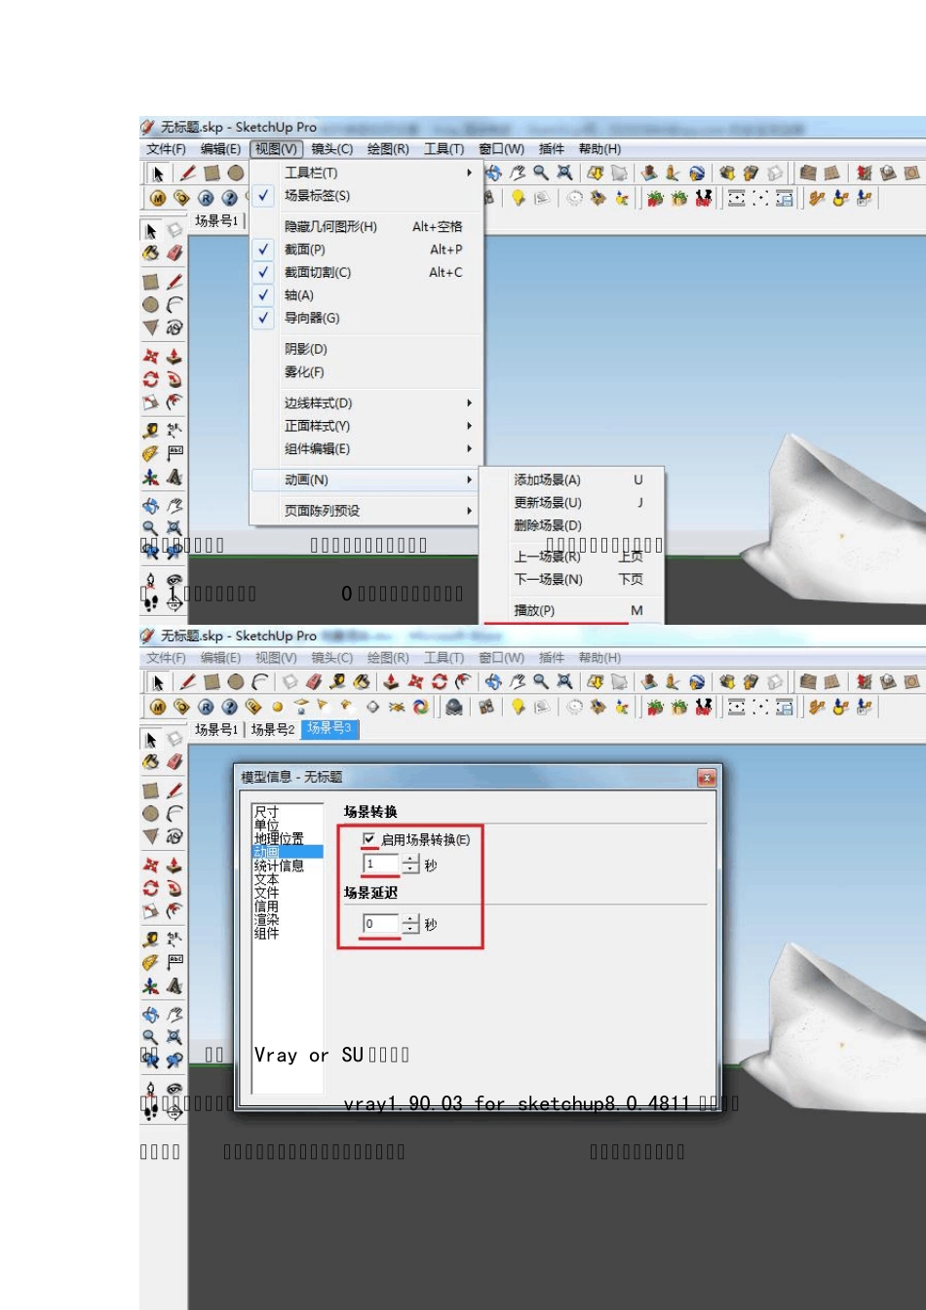This screenshot has height=1310, width=926.
Task: Close the 模型信息 dialog
Action: pos(707,777)
